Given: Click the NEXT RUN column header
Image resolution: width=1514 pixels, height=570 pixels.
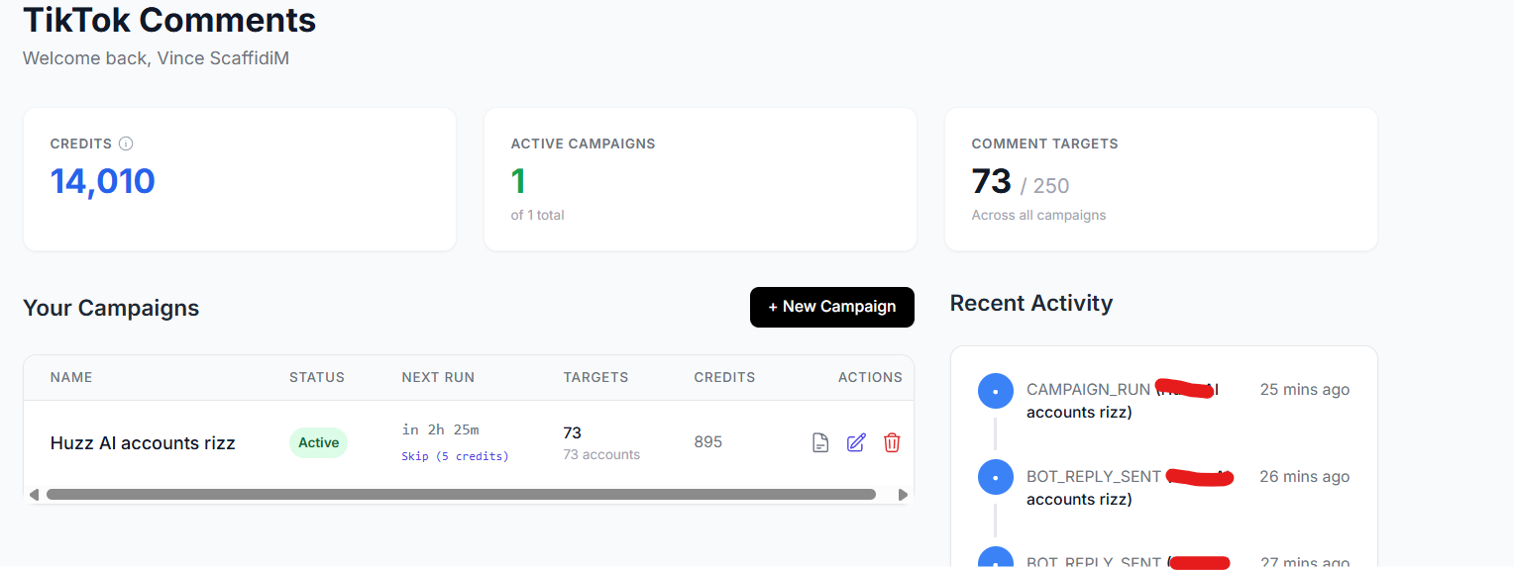Looking at the screenshot, I should click(438, 377).
